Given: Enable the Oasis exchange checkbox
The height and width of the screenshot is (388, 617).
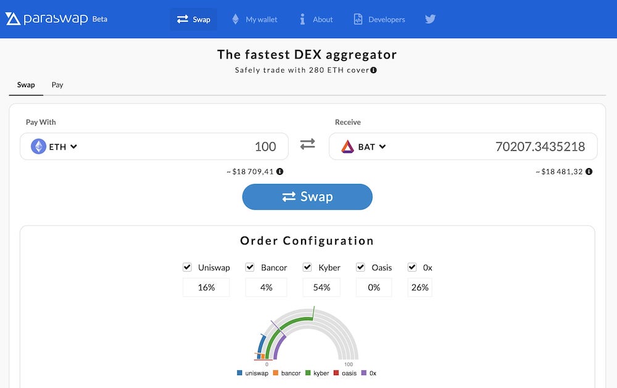Looking at the screenshot, I should (x=360, y=267).
